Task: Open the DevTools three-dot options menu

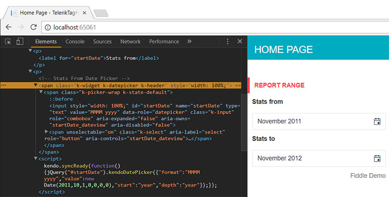Action: pos(228,41)
